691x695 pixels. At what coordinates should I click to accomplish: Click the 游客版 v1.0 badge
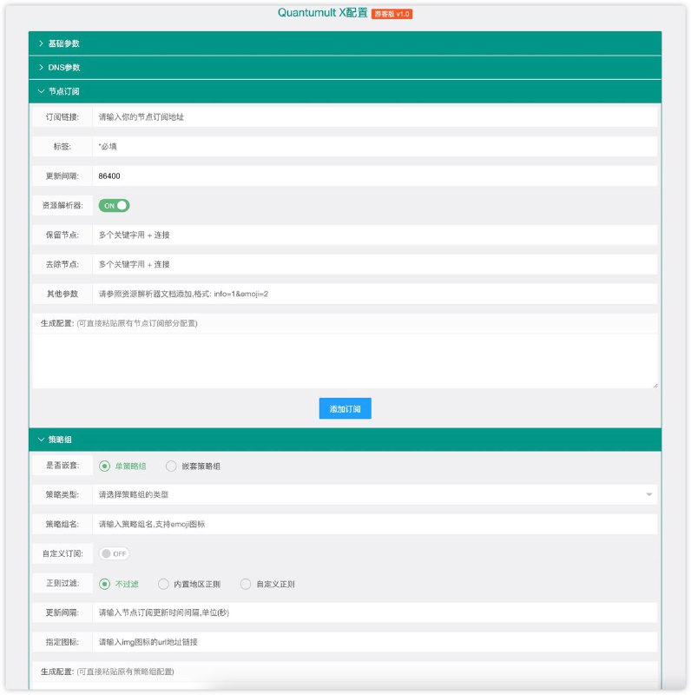pos(392,14)
